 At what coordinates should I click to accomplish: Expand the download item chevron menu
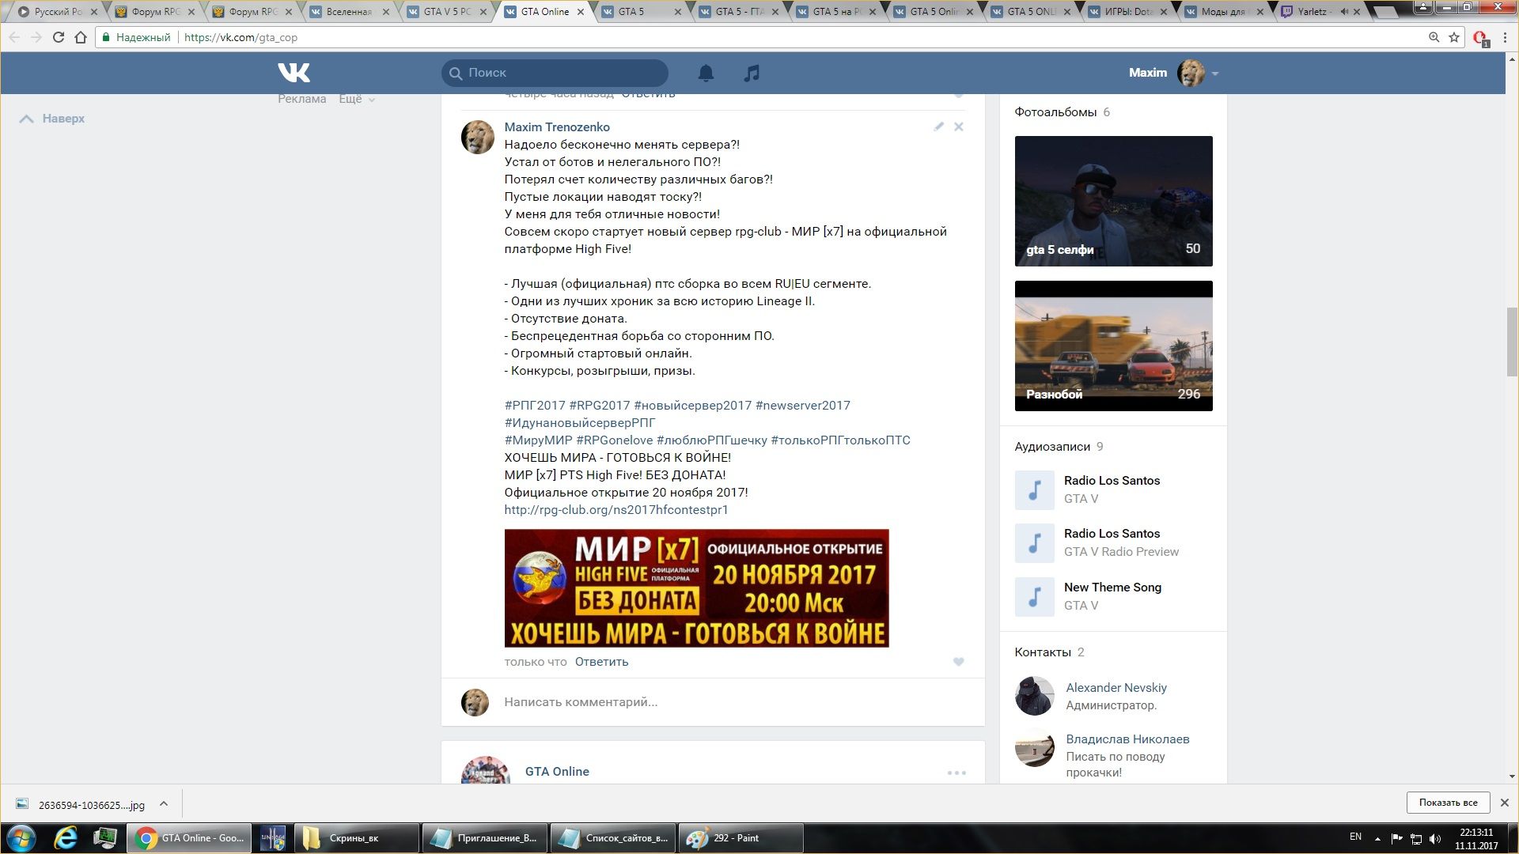(164, 804)
